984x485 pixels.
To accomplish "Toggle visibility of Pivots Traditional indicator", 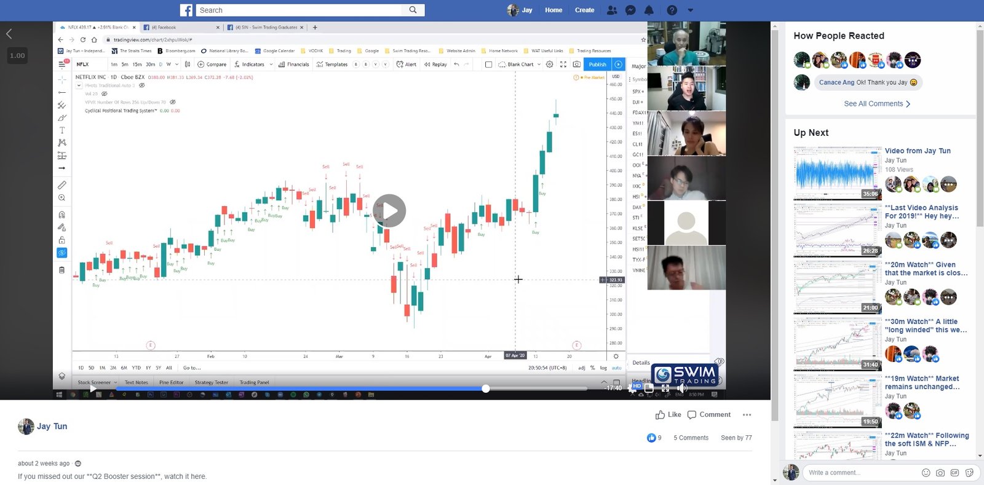I will point(142,85).
